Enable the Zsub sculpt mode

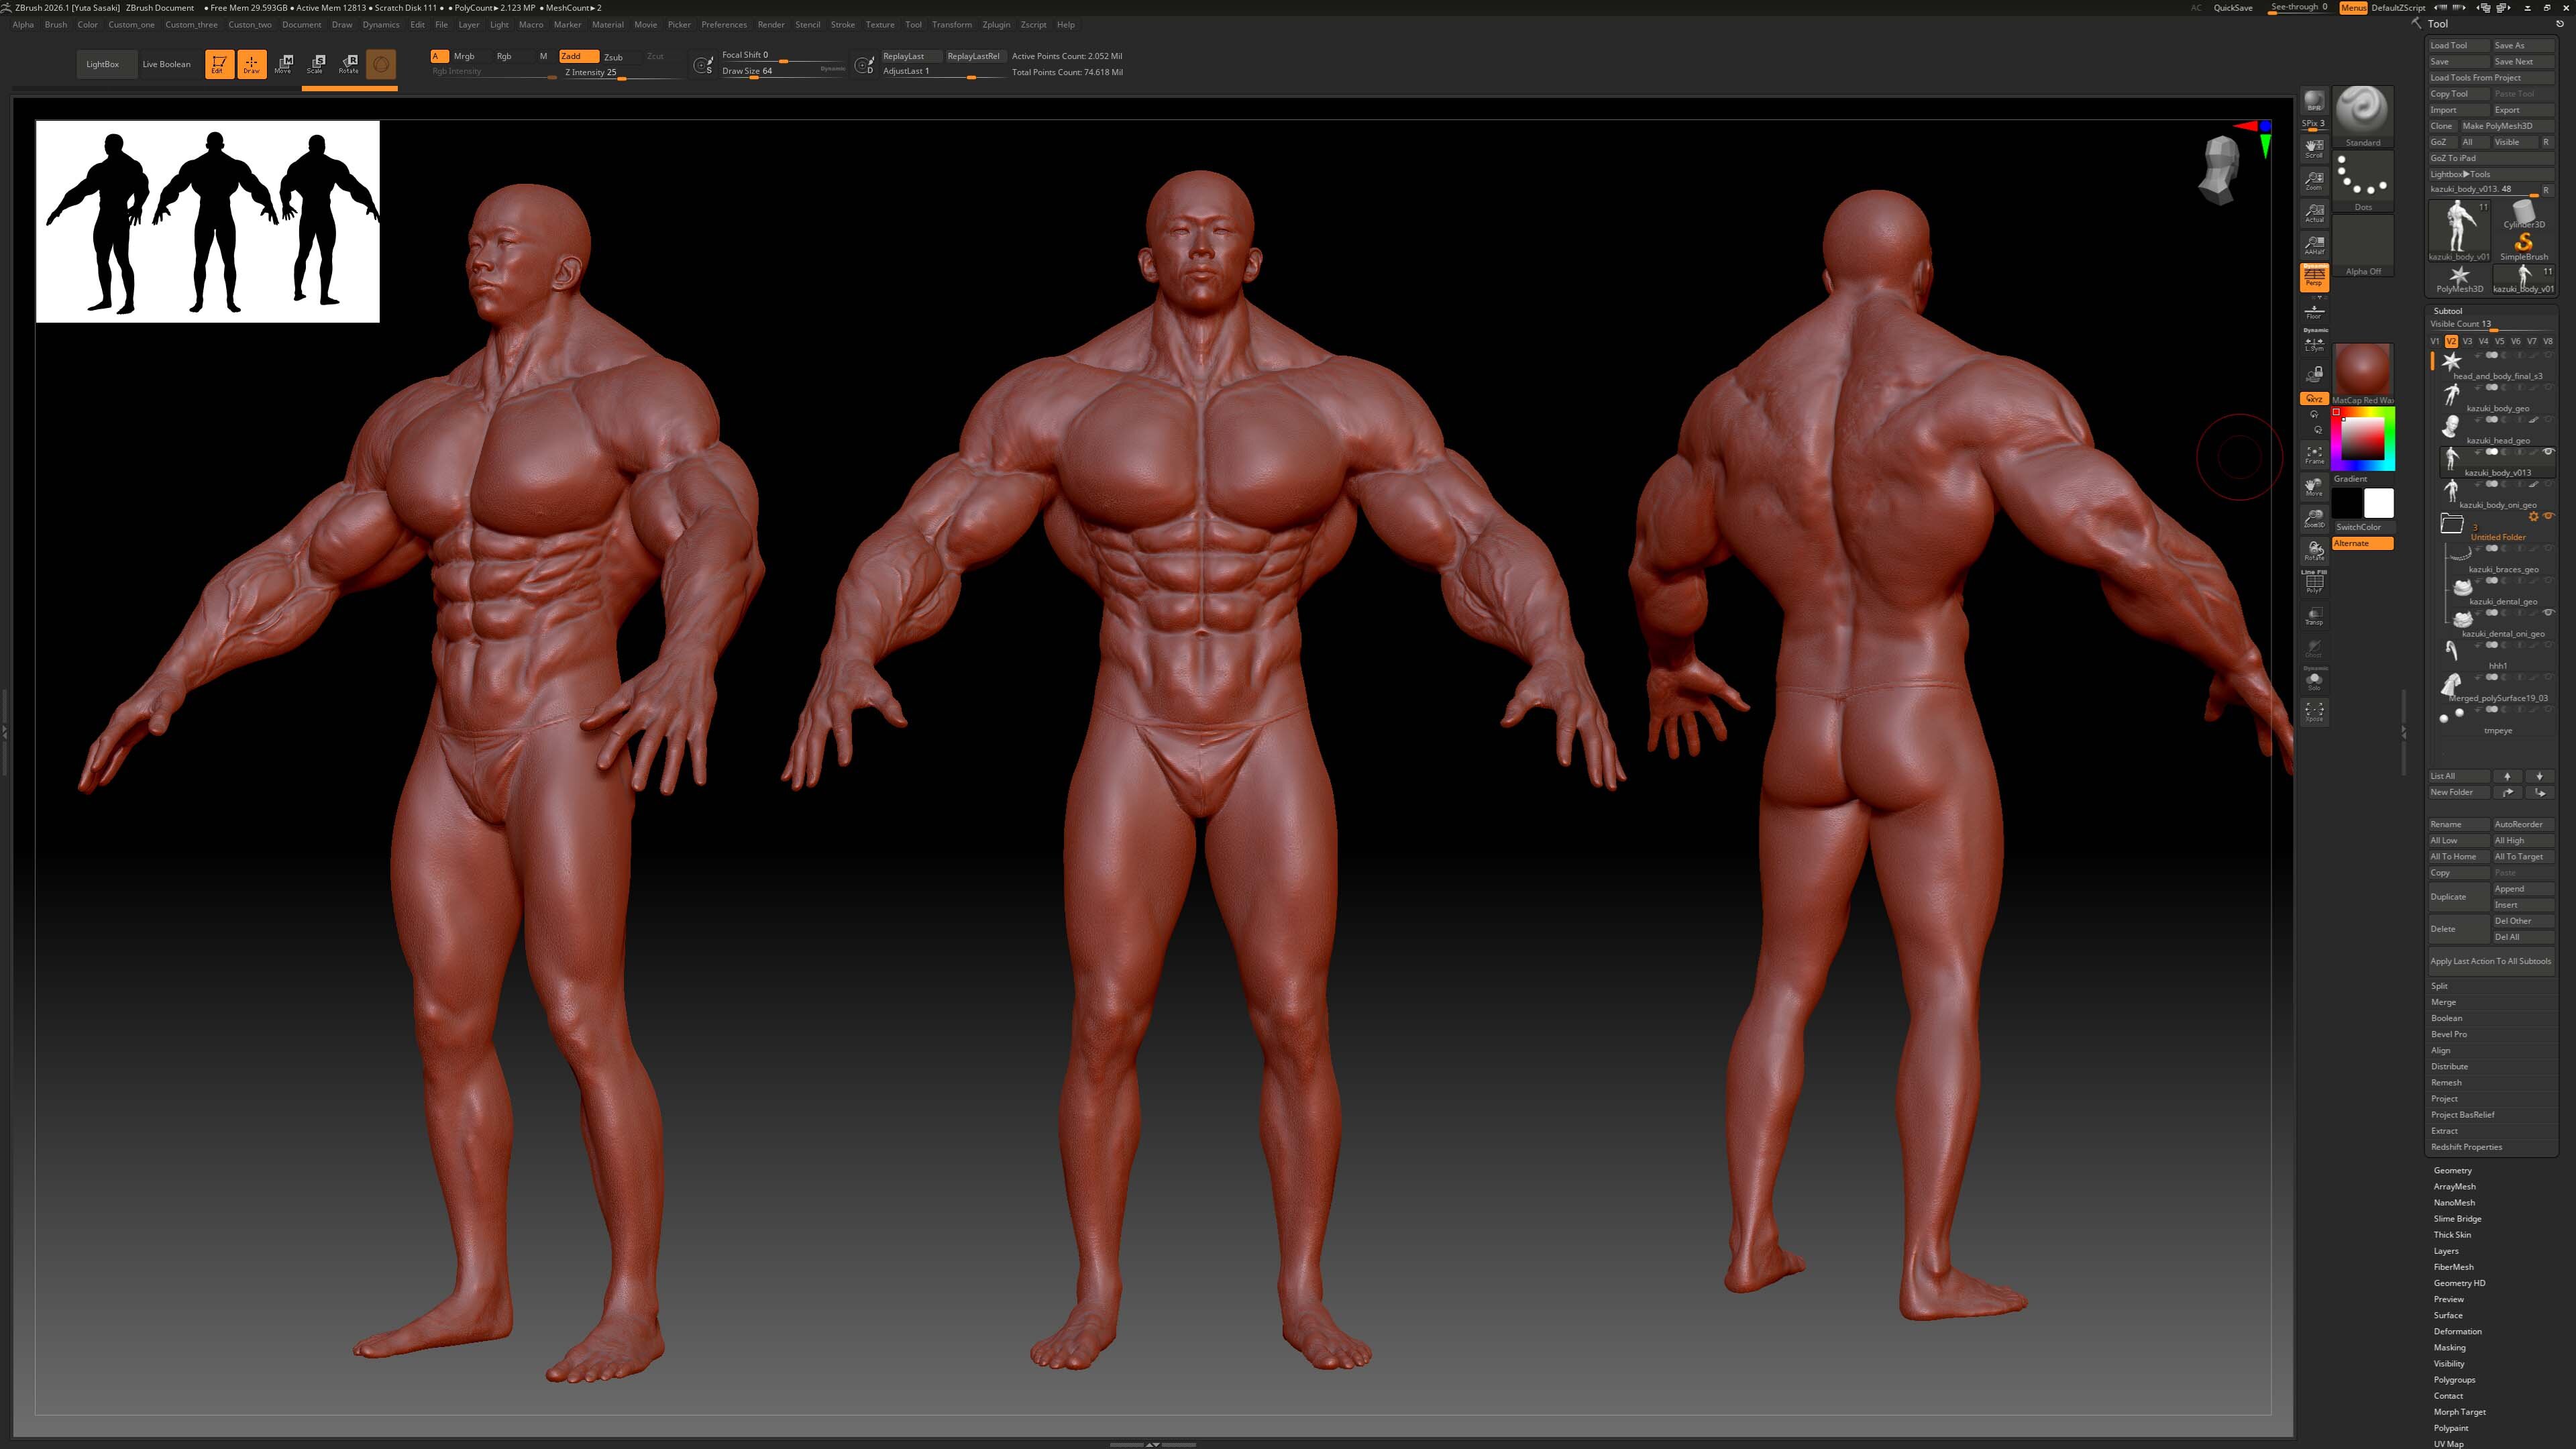click(x=613, y=57)
